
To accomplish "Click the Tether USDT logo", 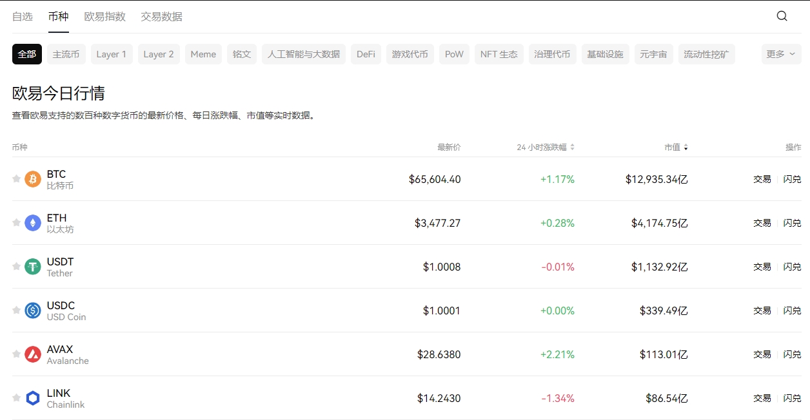I will [33, 267].
